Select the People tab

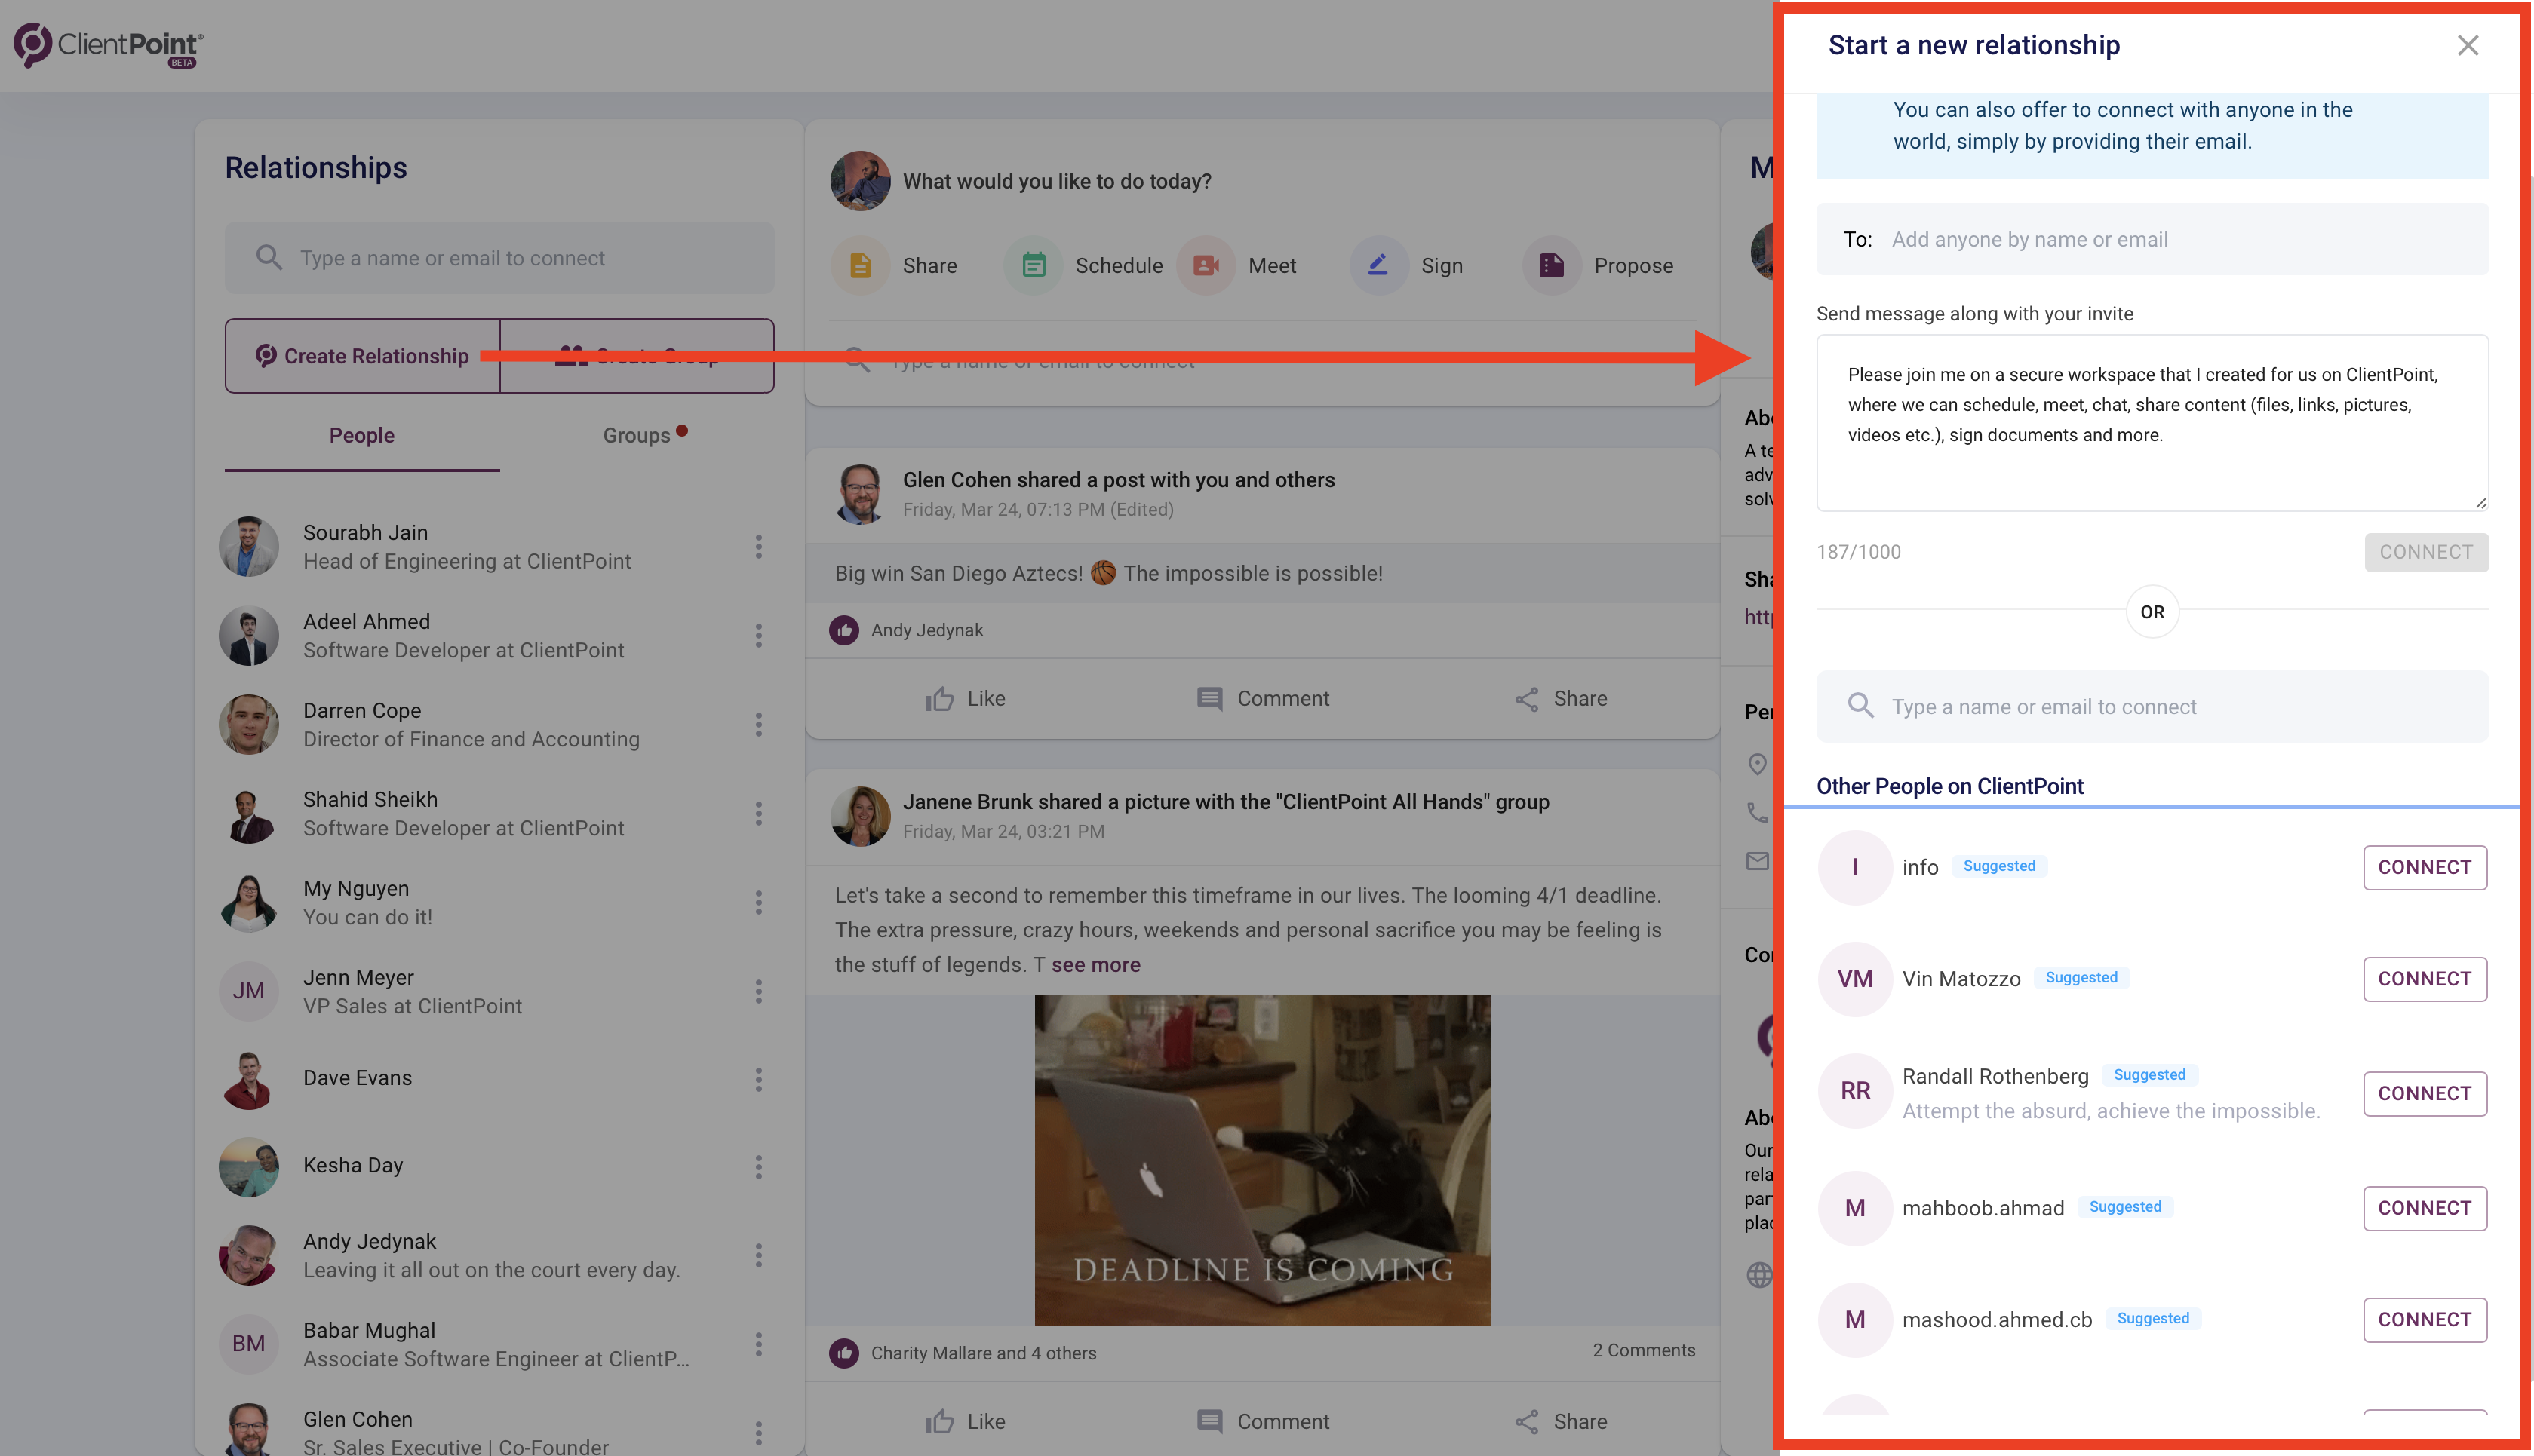click(362, 435)
